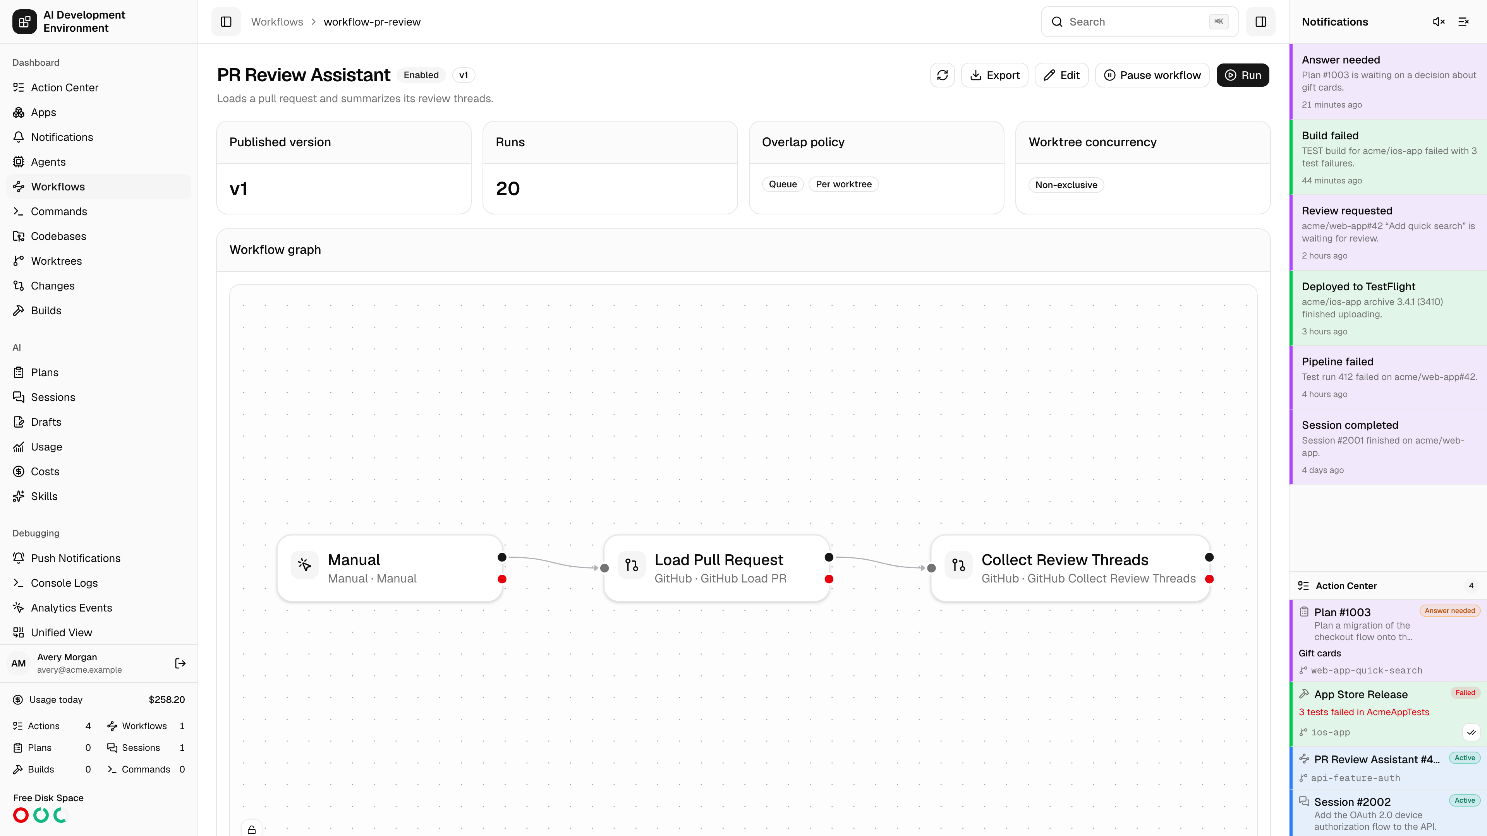Open Action Center in the sidebar
1487x836 pixels.
(98, 87)
